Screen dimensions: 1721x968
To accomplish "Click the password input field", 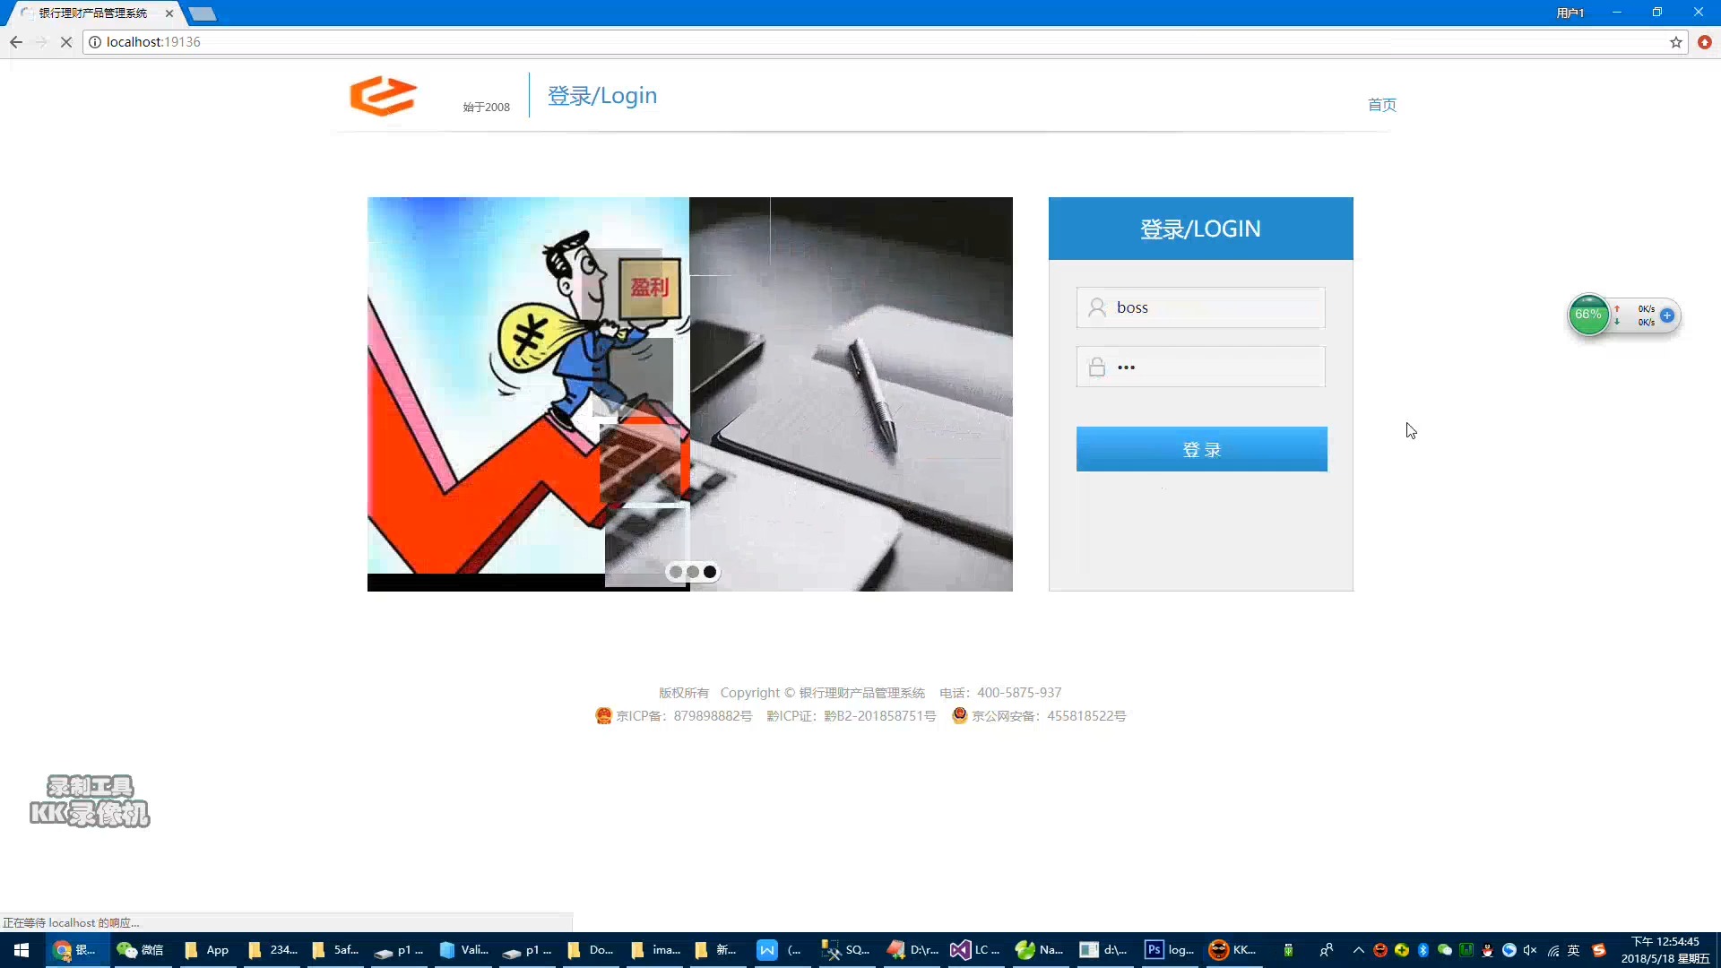I will click(x=1201, y=367).
